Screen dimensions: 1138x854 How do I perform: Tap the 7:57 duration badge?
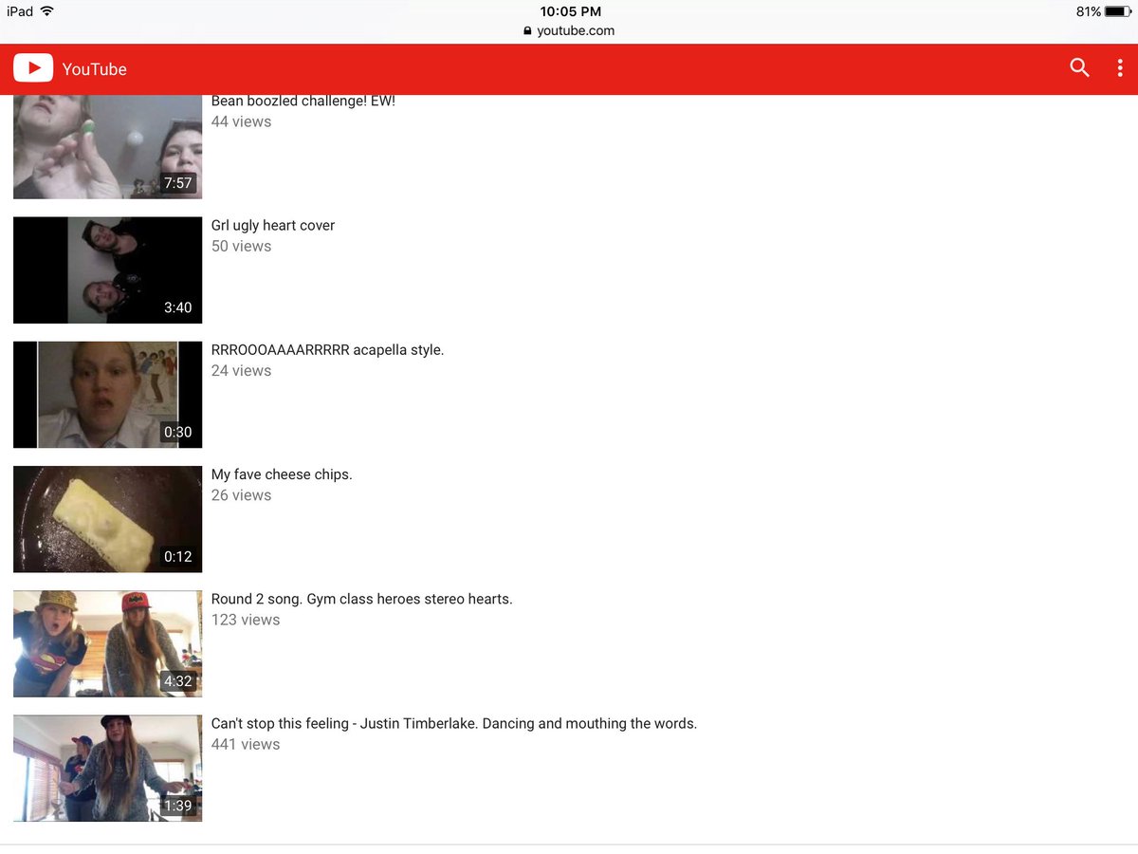click(x=178, y=183)
